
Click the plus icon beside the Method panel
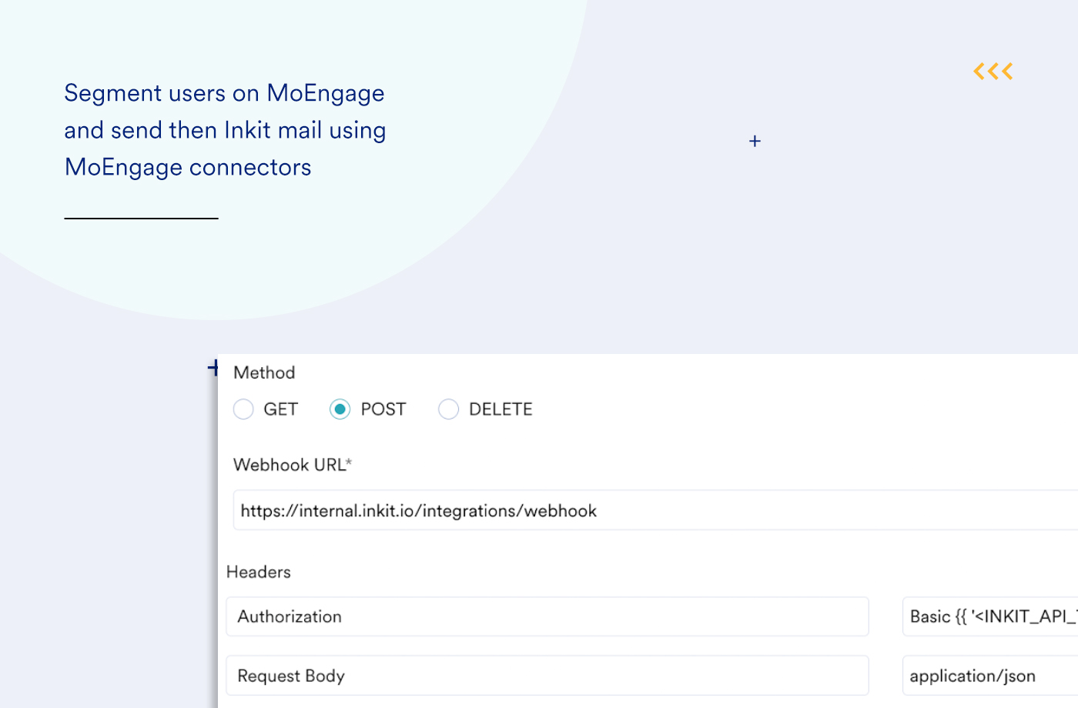coord(213,368)
